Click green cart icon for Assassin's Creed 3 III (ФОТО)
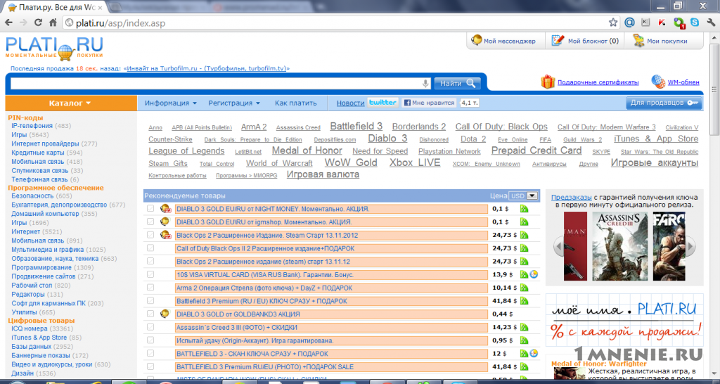The height and width of the screenshot is (384, 720). click(524, 328)
